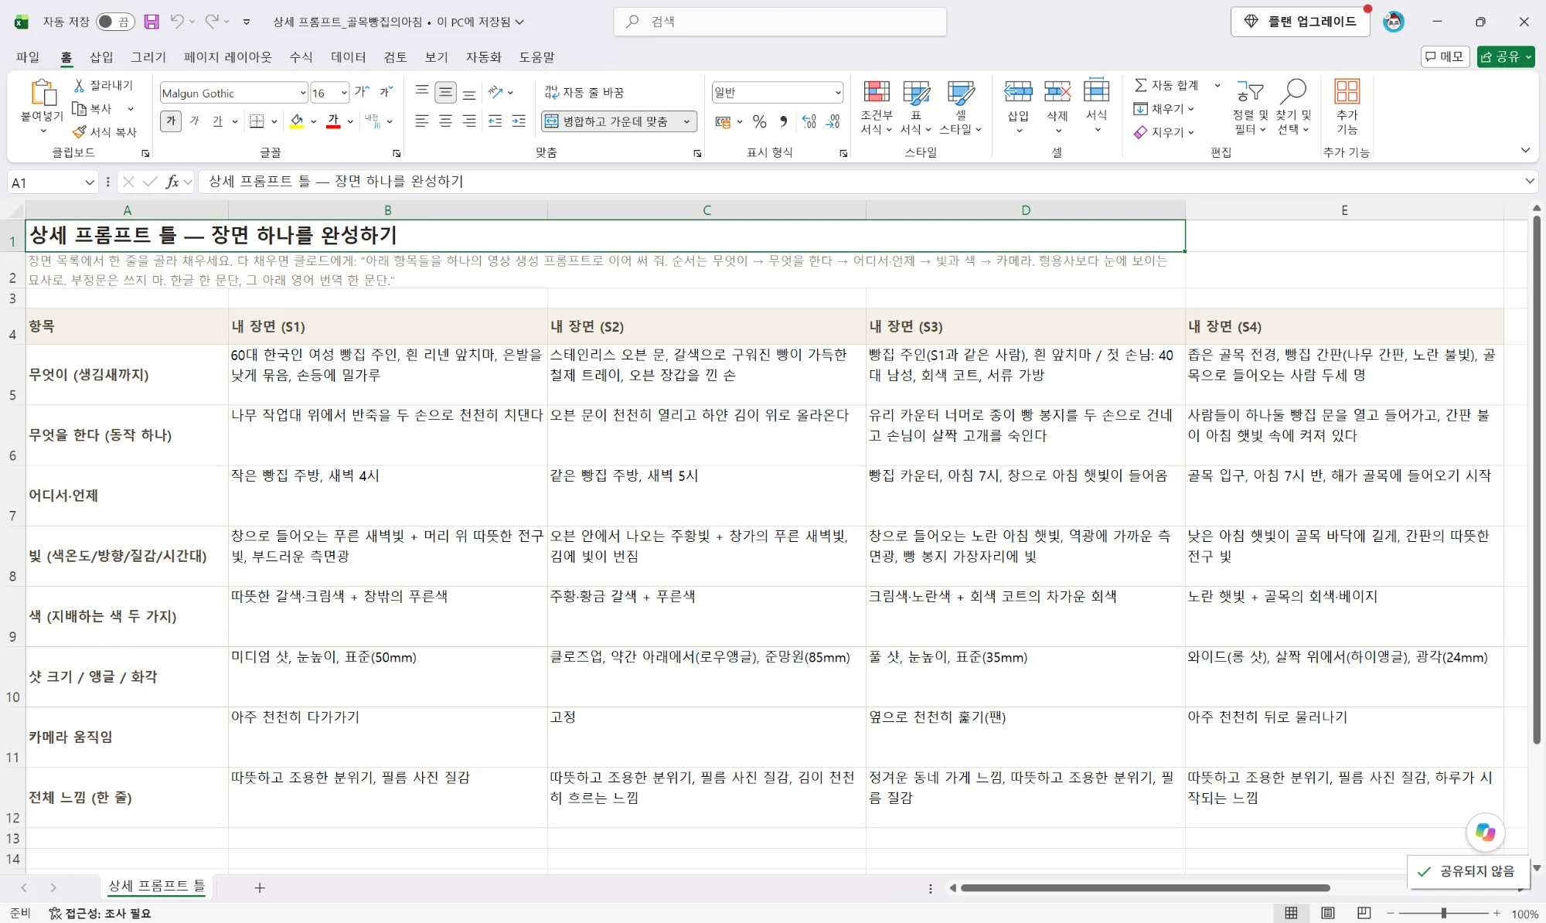The height and width of the screenshot is (923, 1546).
Task: Click the Align Left icon
Action: (x=421, y=121)
